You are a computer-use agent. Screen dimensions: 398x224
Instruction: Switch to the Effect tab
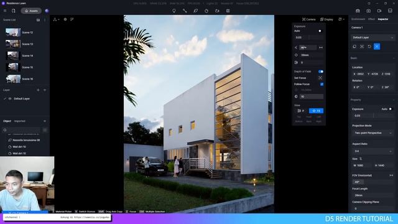pyautogui.click(x=371, y=19)
